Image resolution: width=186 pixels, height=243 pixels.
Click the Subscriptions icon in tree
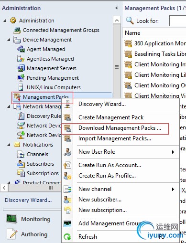(21, 173)
